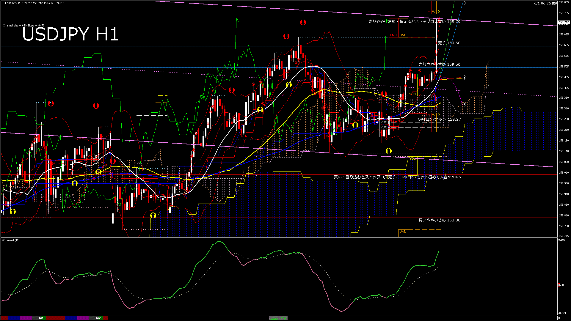Image resolution: width=571 pixels, height=321 pixels.
Task: Select the '売りやや小さめ 159.50' level label
Action: tap(440, 64)
